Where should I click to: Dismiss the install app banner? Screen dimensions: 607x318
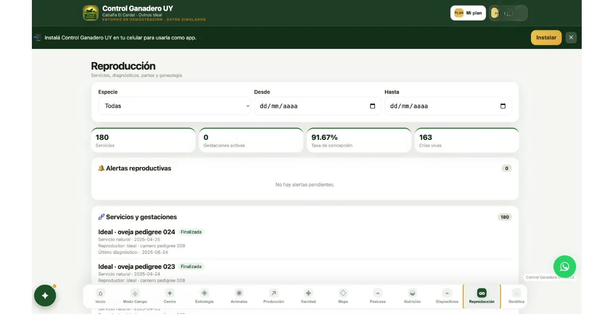click(x=571, y=37)
